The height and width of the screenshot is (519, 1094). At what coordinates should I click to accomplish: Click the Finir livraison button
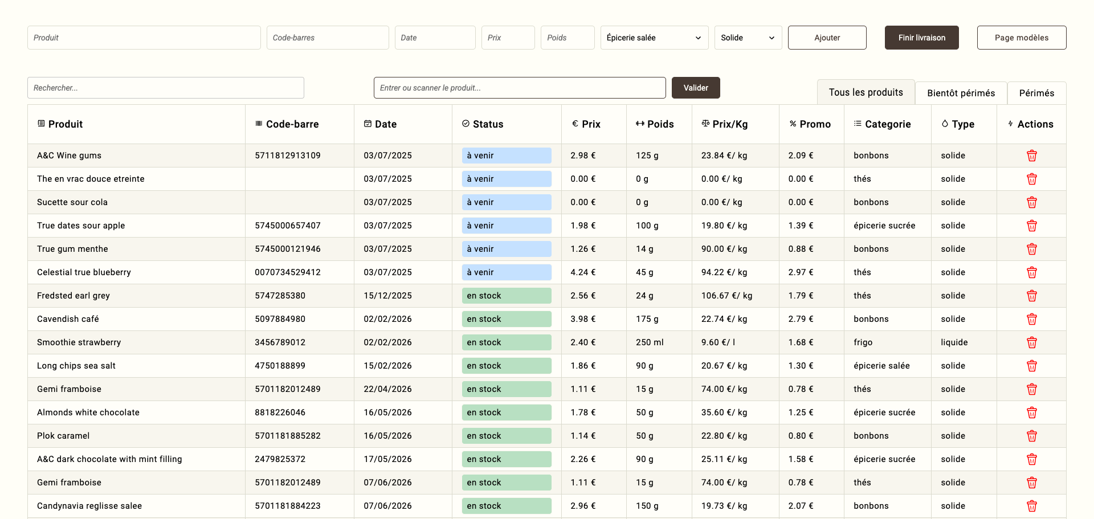point(921,38)
